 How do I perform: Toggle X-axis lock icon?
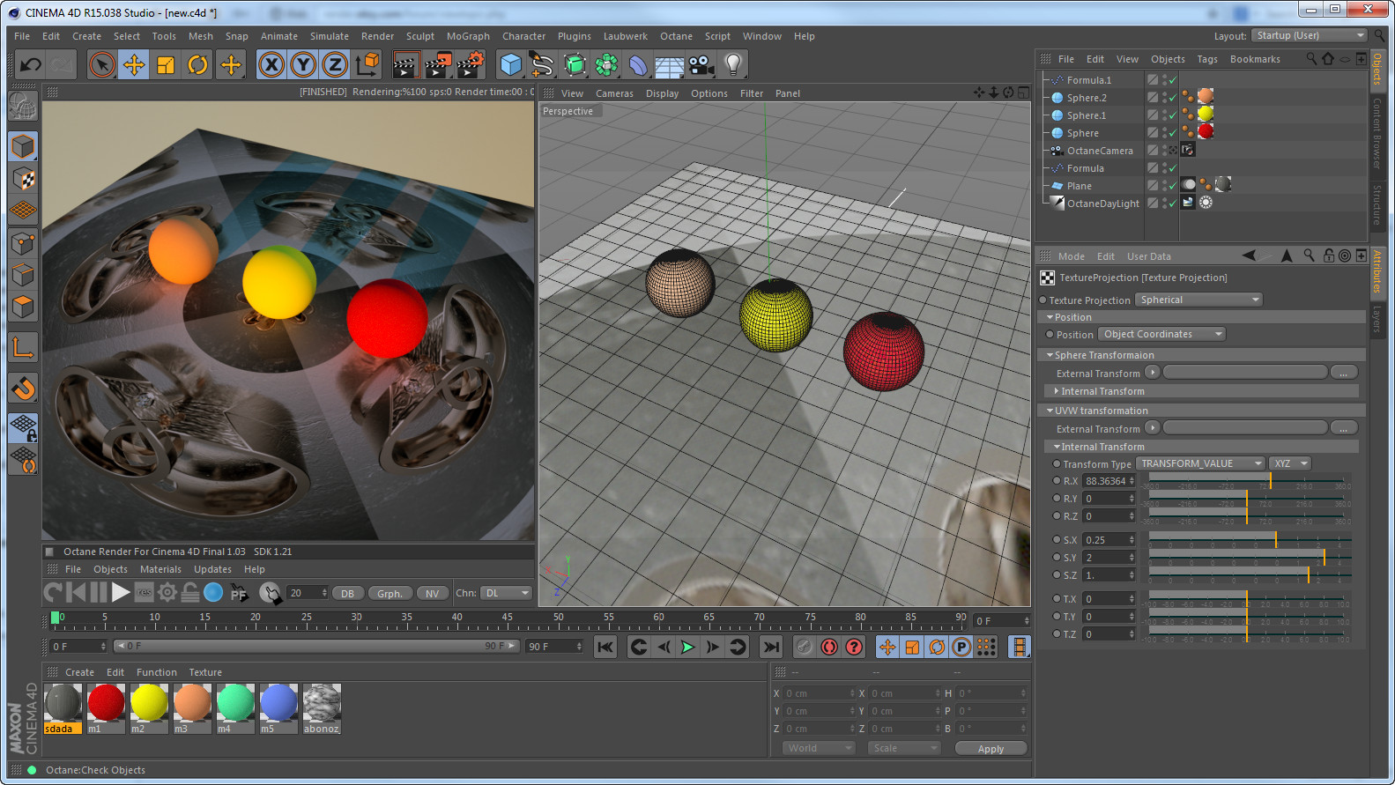point(271,64)
